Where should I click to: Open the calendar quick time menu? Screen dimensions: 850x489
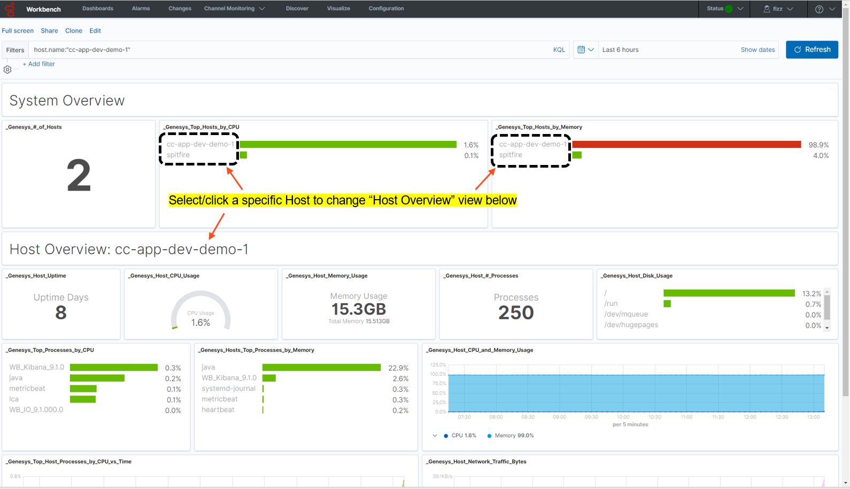click(x=586, y=50)
